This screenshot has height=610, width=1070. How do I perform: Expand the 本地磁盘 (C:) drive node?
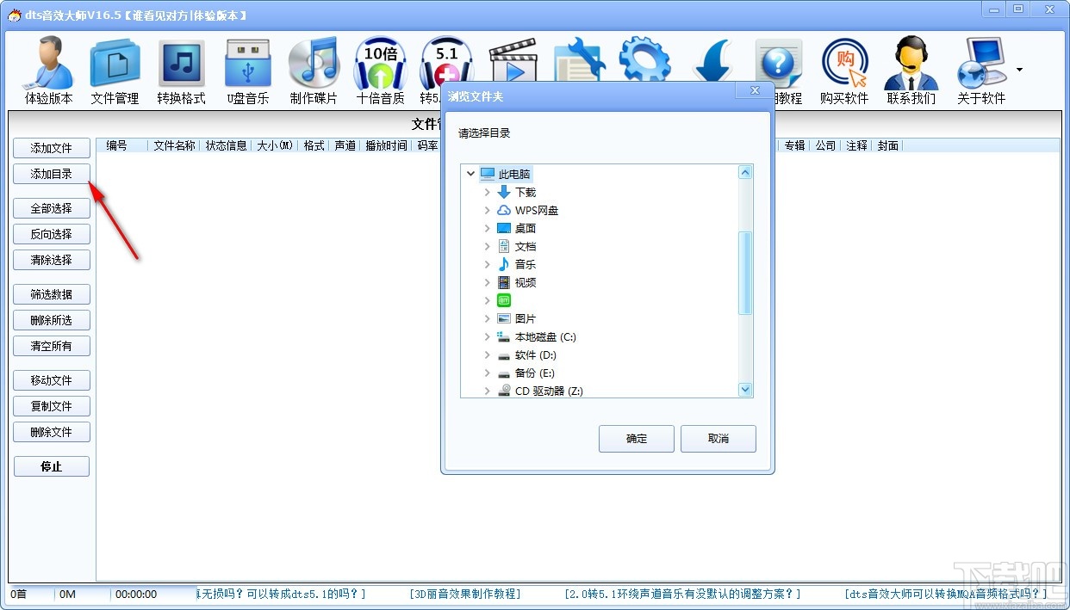[x=488, y=336]
